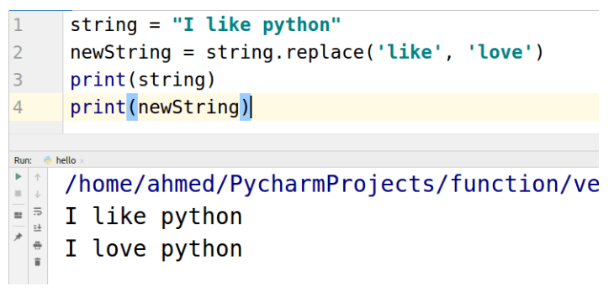Click the stop process square icon
The width and height of the screenshot is (614, 302).
[19, 194]
